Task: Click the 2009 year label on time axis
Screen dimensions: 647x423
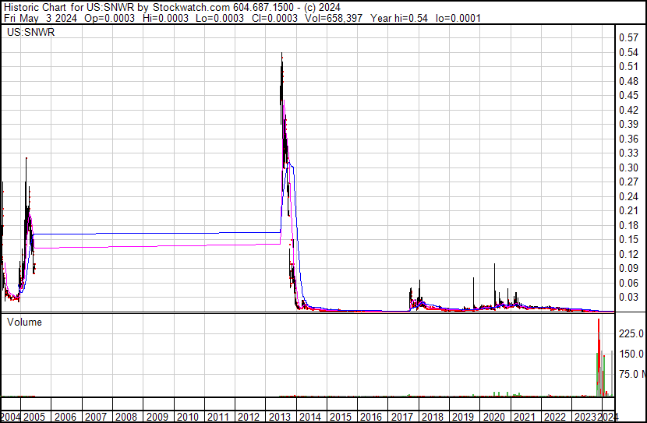Action: tap(157, 418)
